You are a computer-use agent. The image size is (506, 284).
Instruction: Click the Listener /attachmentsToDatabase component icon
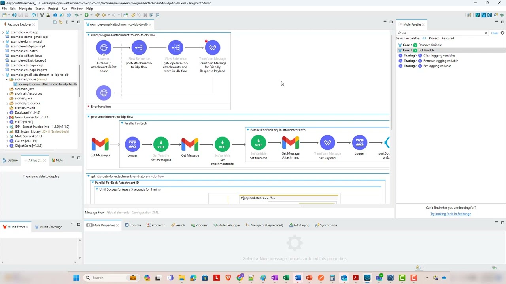point(104,48)
